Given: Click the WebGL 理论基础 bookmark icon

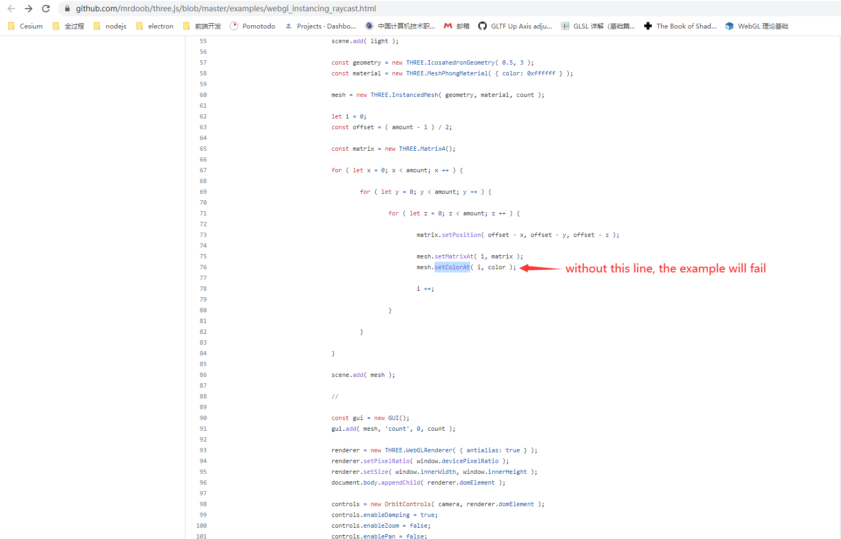Looking at the screenshot, I should click(729, 25).
